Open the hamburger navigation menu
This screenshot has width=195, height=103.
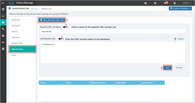click(x=3, y=3)
